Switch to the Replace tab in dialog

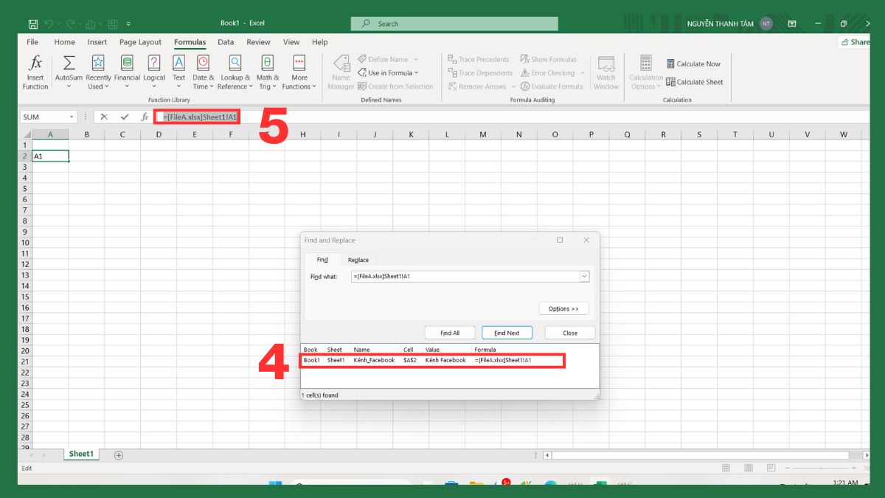[358, 260]
